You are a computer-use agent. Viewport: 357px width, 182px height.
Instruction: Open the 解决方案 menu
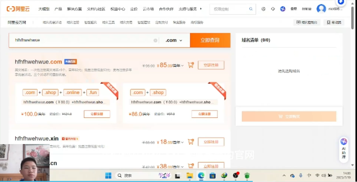[x=75, y=9]
